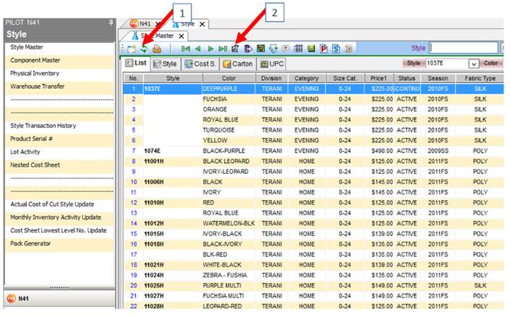This screenshot has width=510, height=315.
Task: Select style cell 1037E in row 1
Action: 172,89
